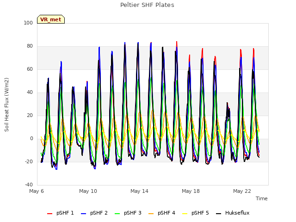Click the 0 y-axis tick label
The height and width of the screenshot is (222, 296).
point(31,139)
